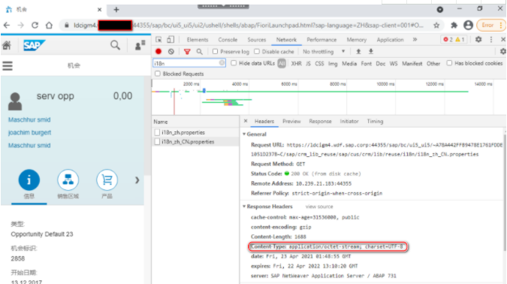Image resolution: width=507 pixels, height=284 pixels.
Task: Import a HAR file
Action: [x=358, y=51]
